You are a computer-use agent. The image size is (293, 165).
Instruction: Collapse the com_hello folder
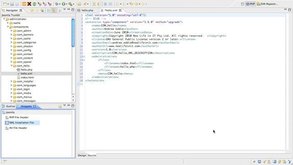(x=11, y=66)
